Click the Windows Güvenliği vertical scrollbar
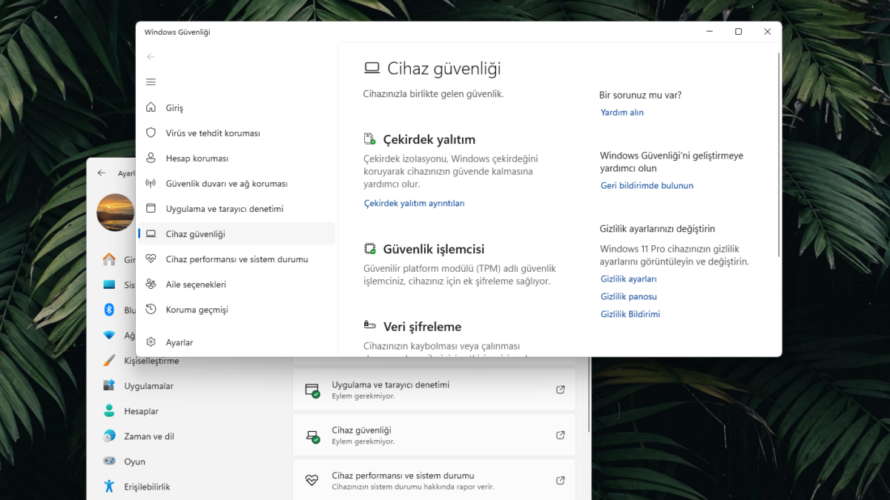 click(779, 154)
